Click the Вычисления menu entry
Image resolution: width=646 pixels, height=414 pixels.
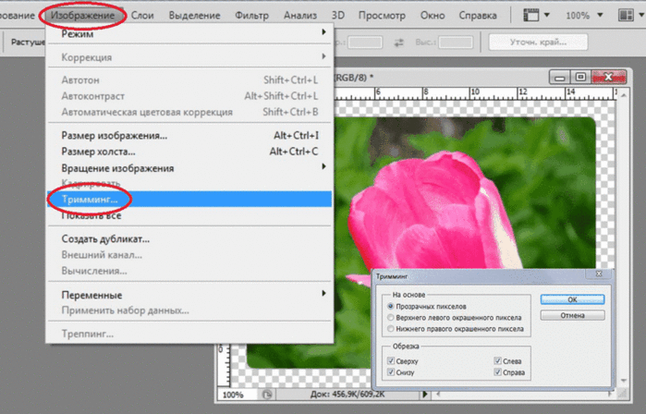point(189,271)
